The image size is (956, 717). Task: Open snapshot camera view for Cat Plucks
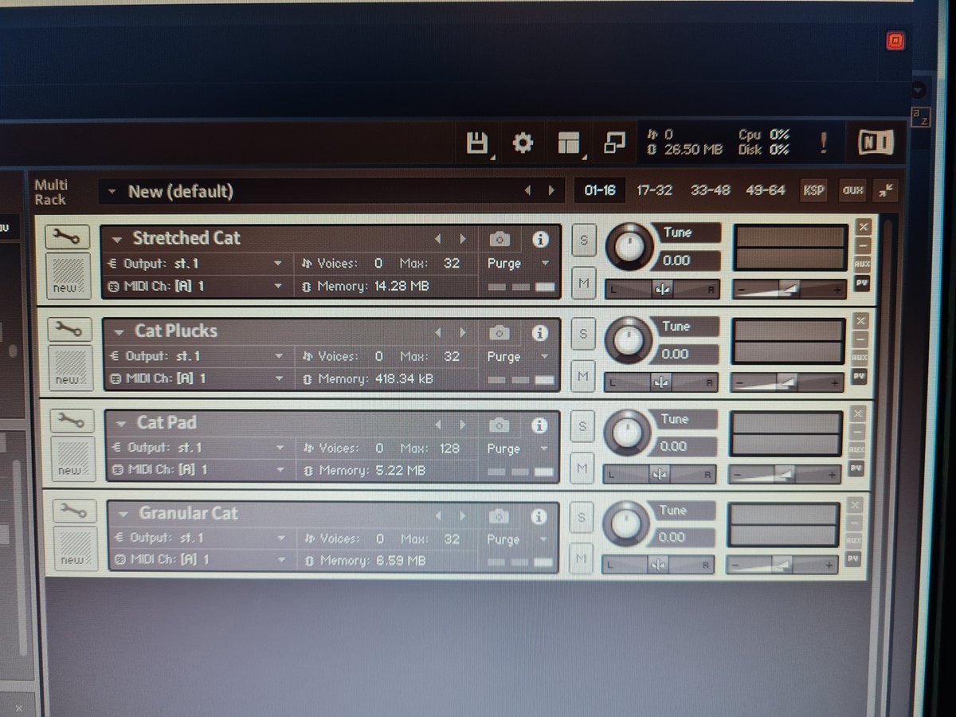500,332
